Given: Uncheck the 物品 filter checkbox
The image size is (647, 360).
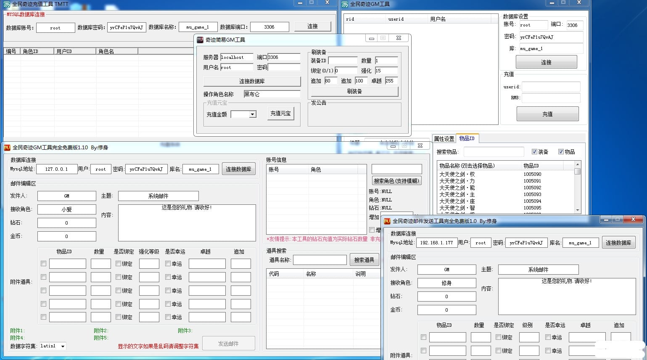Looking at the screenshot, I should pyautogui.click(x=561, y=152).
